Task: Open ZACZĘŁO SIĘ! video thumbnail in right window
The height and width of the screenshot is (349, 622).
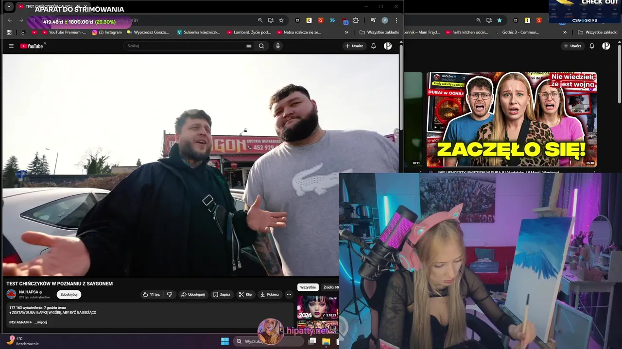Action: [x=512, y=120]
